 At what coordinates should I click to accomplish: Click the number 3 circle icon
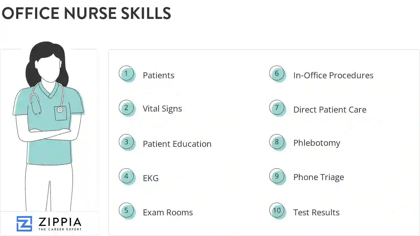tap(126, 142)
